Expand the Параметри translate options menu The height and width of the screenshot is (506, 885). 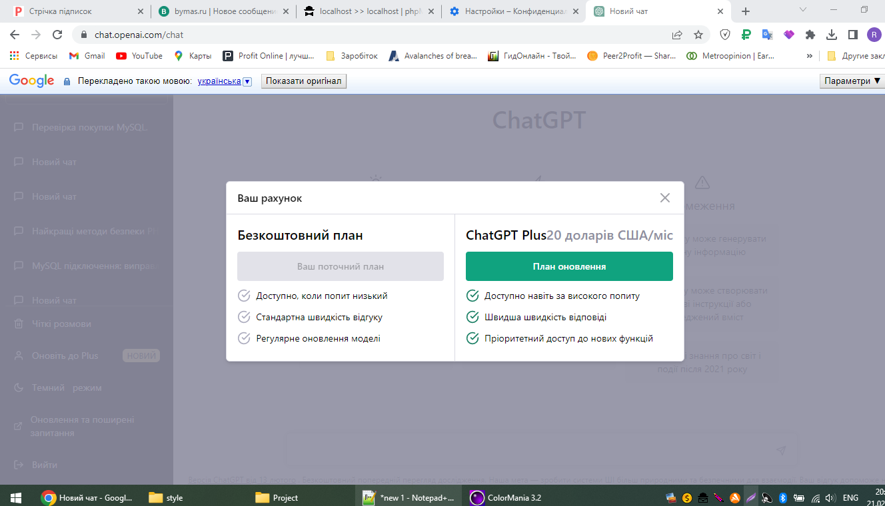pos(851,81)
